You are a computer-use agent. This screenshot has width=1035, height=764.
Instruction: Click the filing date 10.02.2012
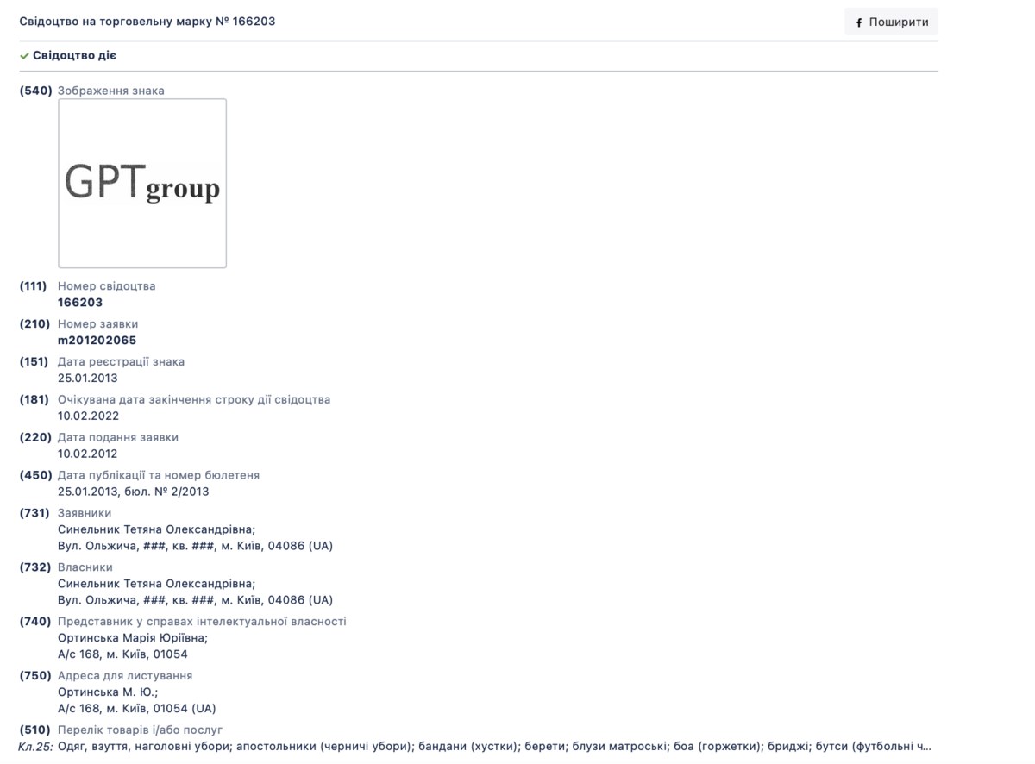click(x=88, y=454)
